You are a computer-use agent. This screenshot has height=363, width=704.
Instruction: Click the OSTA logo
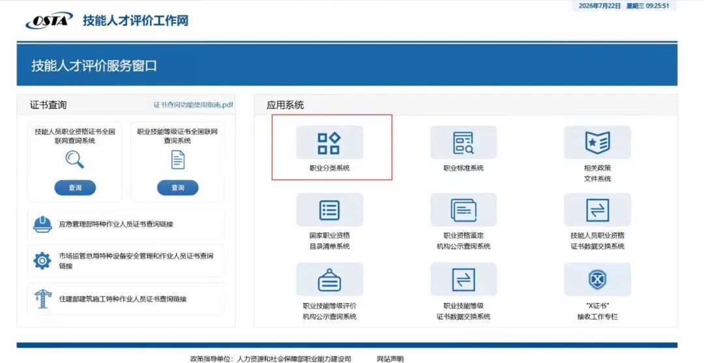tap(50, 21)
